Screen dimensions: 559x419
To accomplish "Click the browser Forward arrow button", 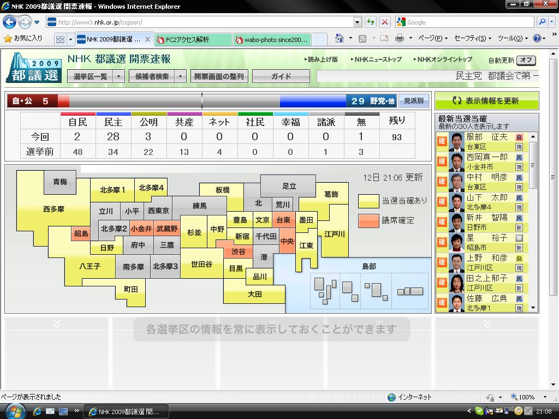I will pos(25,22).
